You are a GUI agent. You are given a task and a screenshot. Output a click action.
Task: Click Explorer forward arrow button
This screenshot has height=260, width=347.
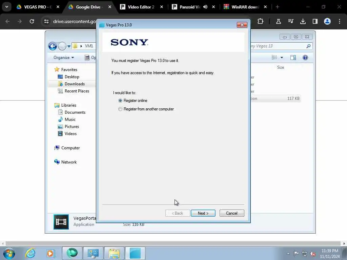[x=62, y=46]
